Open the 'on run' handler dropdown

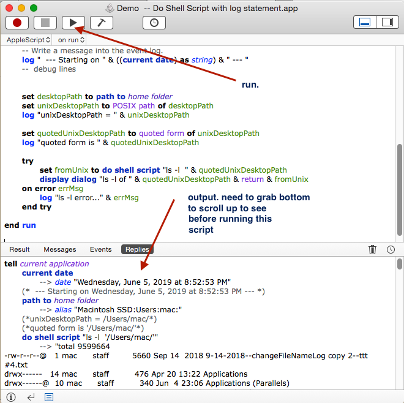click(71, 40)
